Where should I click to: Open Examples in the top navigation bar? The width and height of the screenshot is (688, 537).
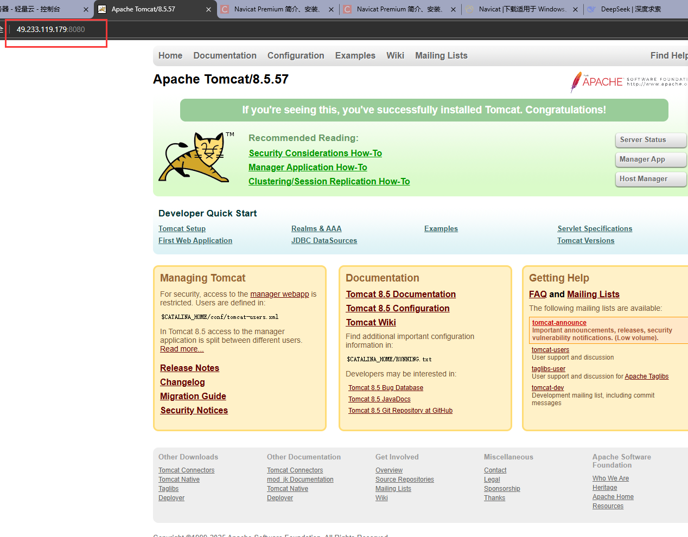pyautogui.click(x=355, y=55)
